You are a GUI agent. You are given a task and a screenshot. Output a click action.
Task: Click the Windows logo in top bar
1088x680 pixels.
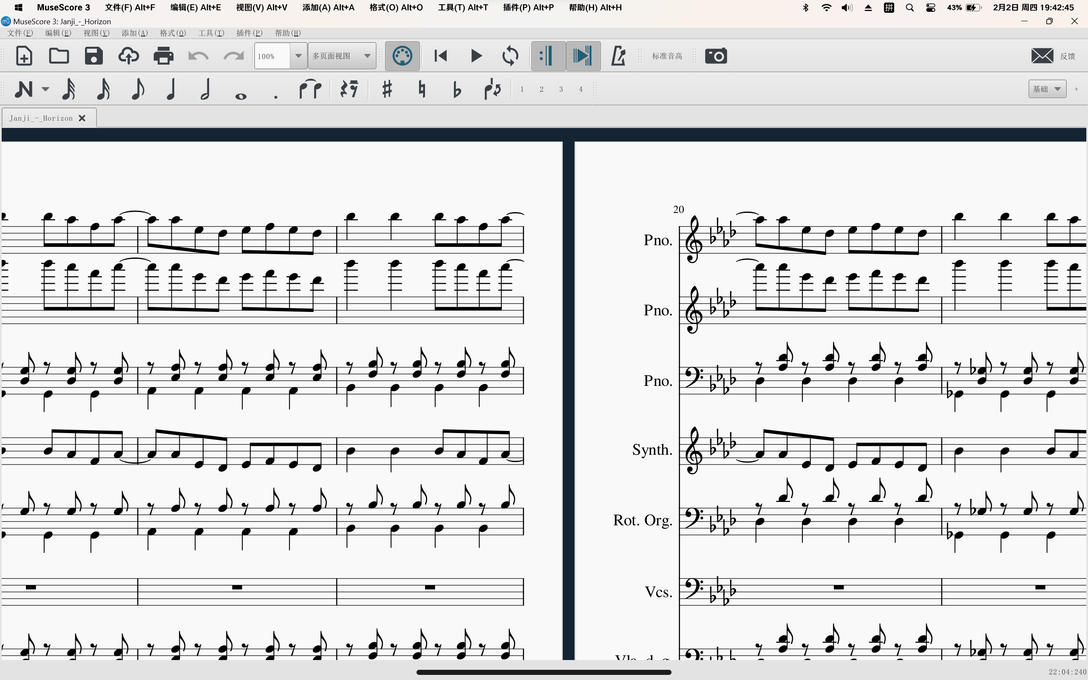[18, 8]
